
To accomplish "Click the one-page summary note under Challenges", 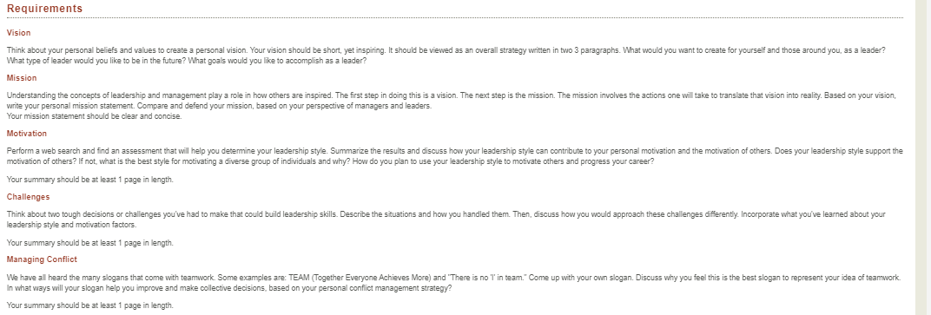I will point(90,243).
